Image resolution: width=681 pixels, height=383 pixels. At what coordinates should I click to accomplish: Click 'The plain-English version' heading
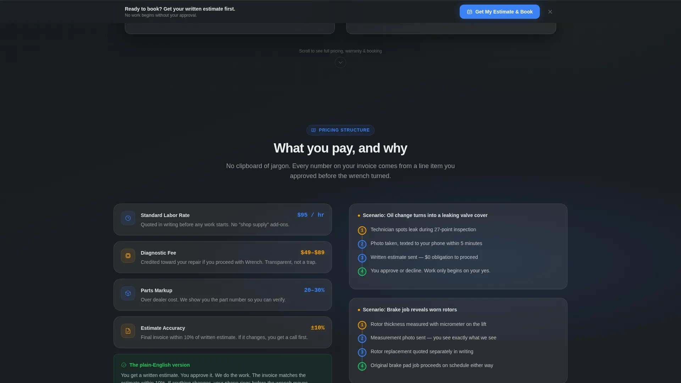click(x=160, y=365)
